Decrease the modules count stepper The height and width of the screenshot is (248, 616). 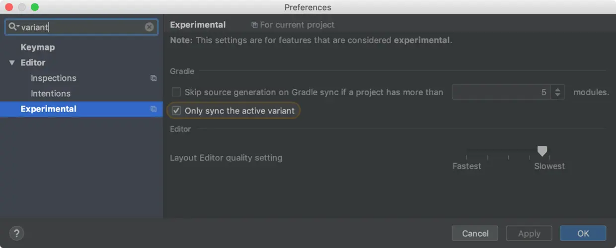[558, 95]
